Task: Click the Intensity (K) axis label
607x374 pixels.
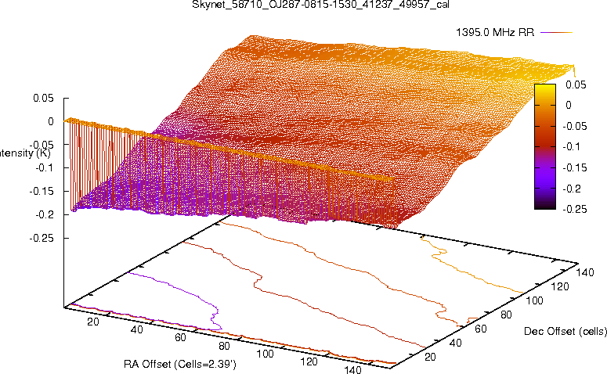Action: pos(25,153)
